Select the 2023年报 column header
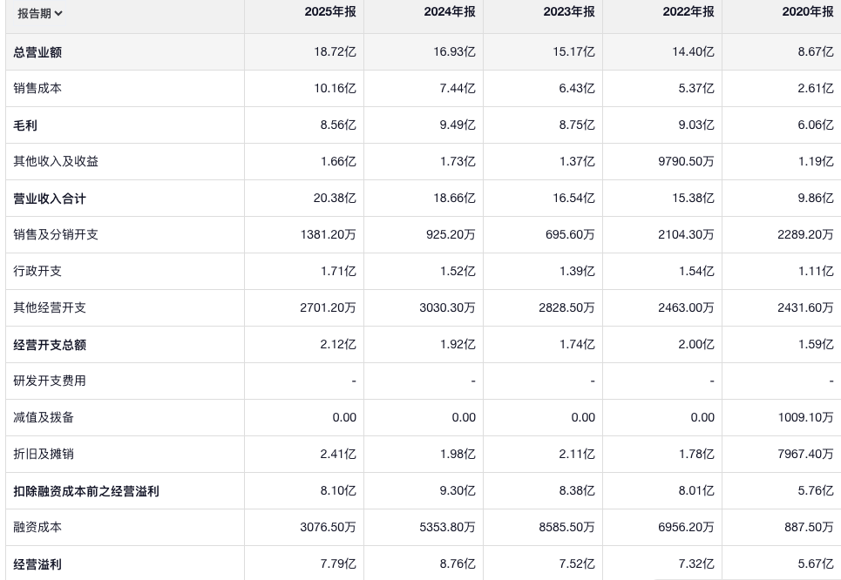This screenshot has height=580, width=841. 569,12
